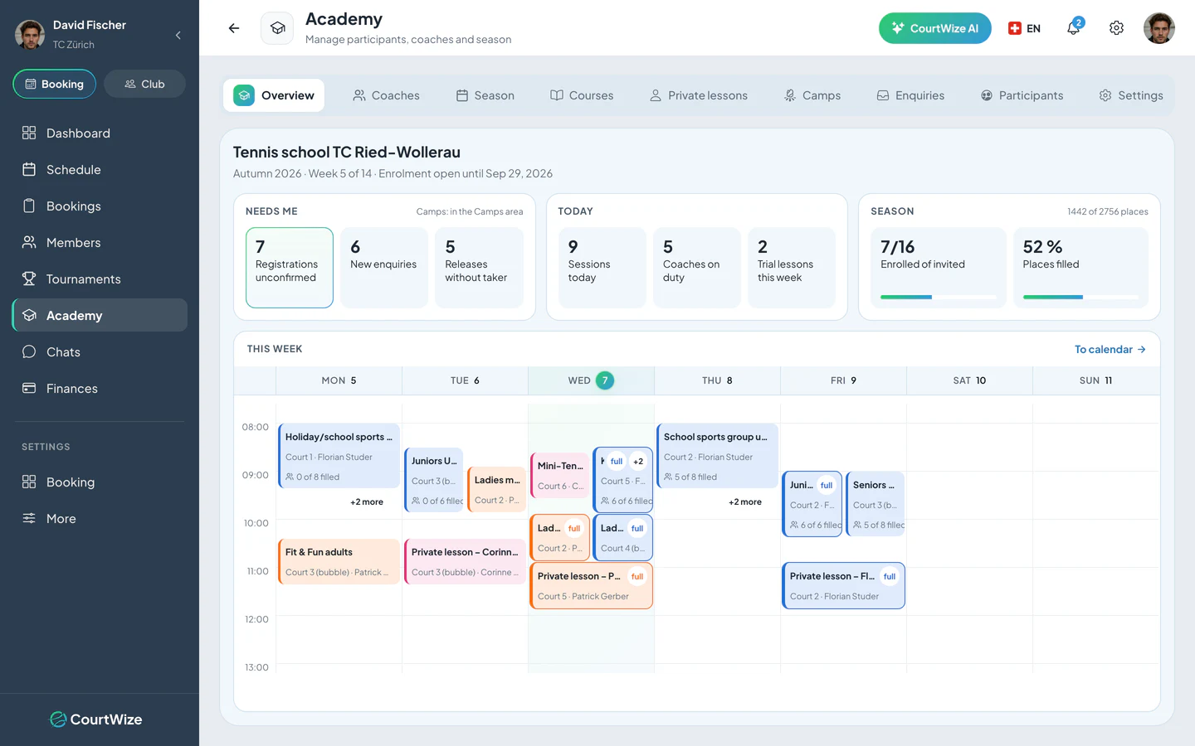Go back using the arrow icon
Image resolution: width=1195 pixels, height=746 pixels.
click(x=234, y=28)
